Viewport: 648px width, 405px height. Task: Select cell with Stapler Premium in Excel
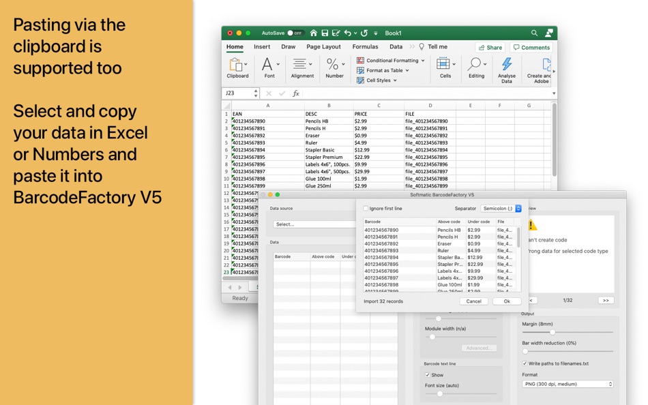coord(328,157)
